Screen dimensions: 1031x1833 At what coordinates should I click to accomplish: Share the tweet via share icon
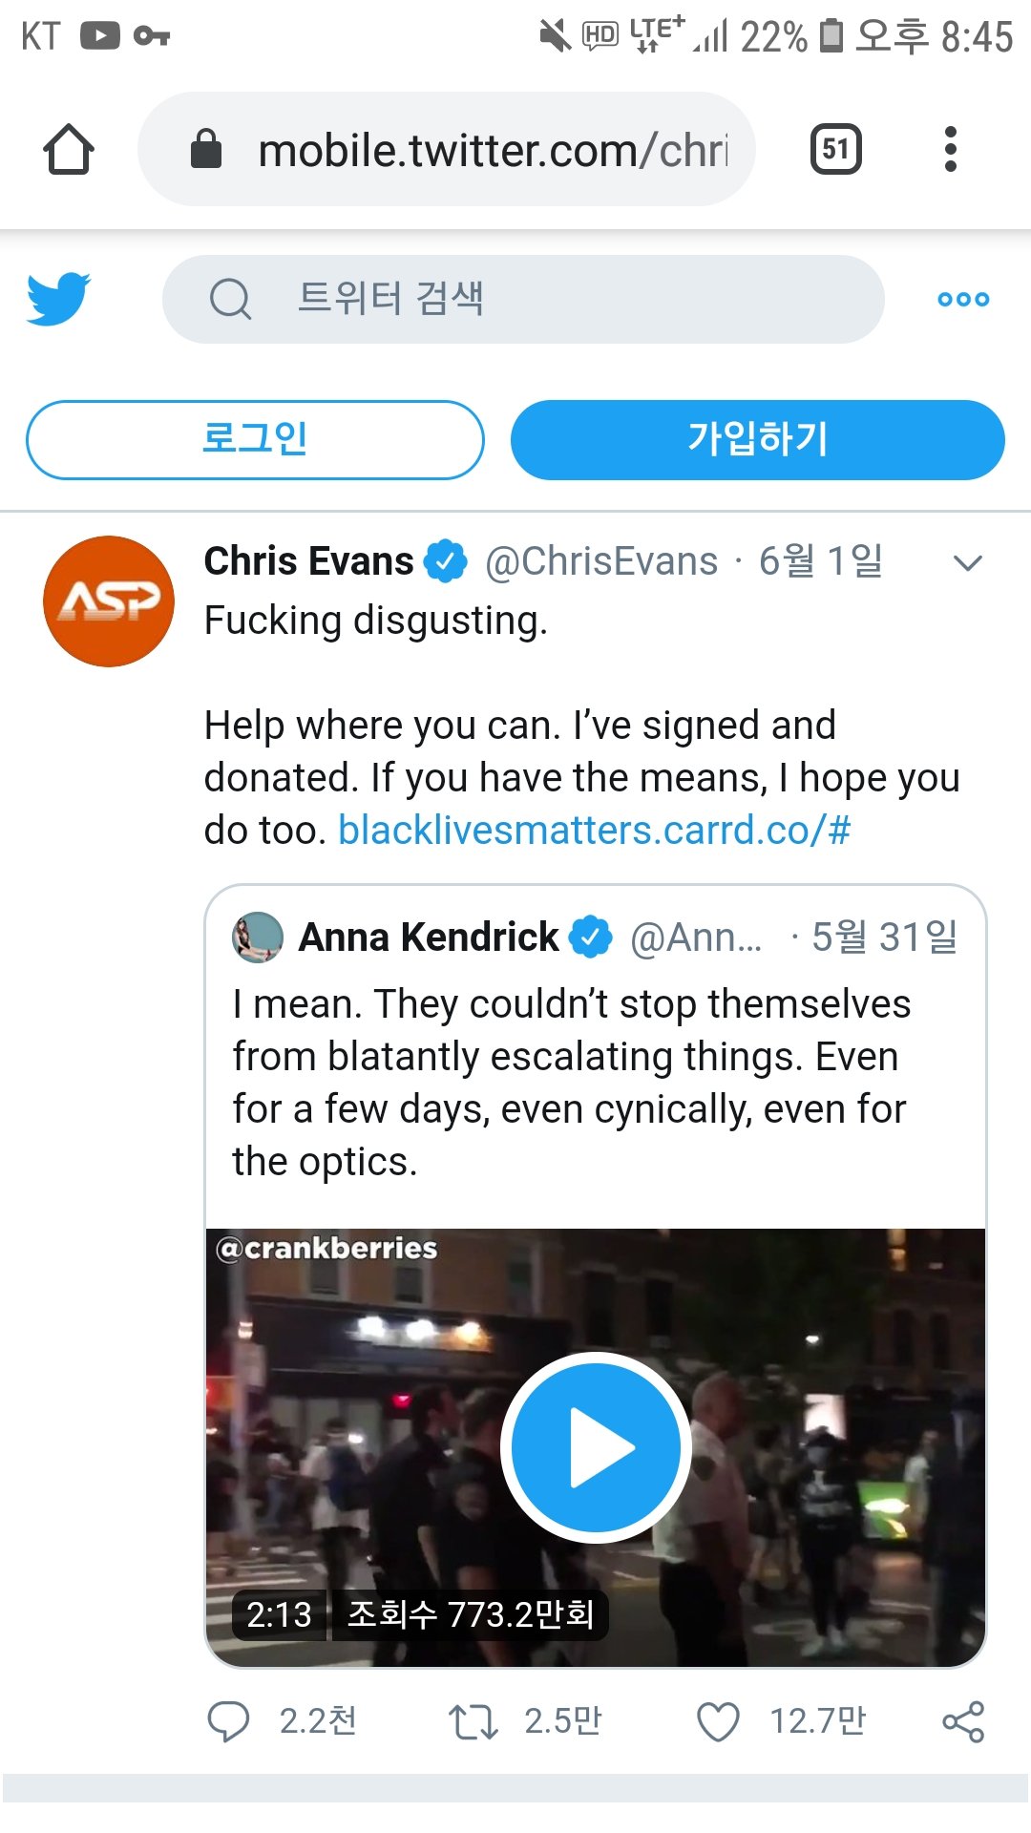click(963, 1721)
